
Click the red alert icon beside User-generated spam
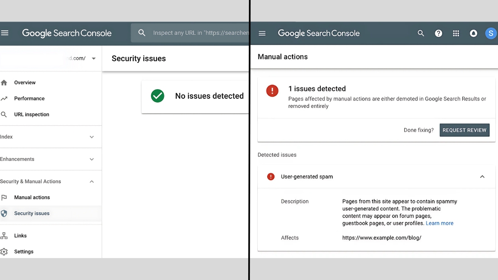click(x=271, y=177)
